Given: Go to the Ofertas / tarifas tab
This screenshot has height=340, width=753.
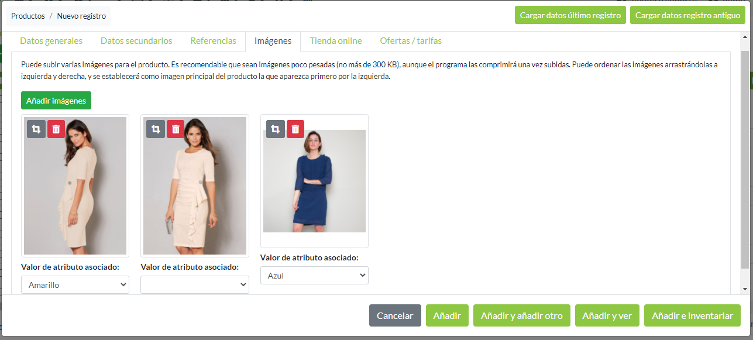Looking at the screenshot, I should (x=411, y=41).
